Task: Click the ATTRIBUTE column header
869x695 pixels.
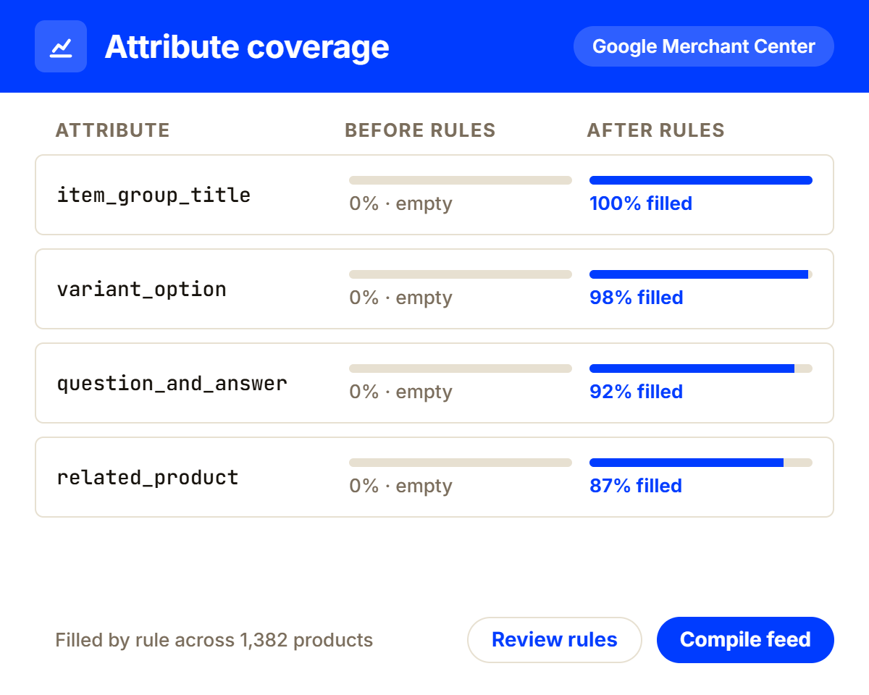Action: tap(113, 130)
